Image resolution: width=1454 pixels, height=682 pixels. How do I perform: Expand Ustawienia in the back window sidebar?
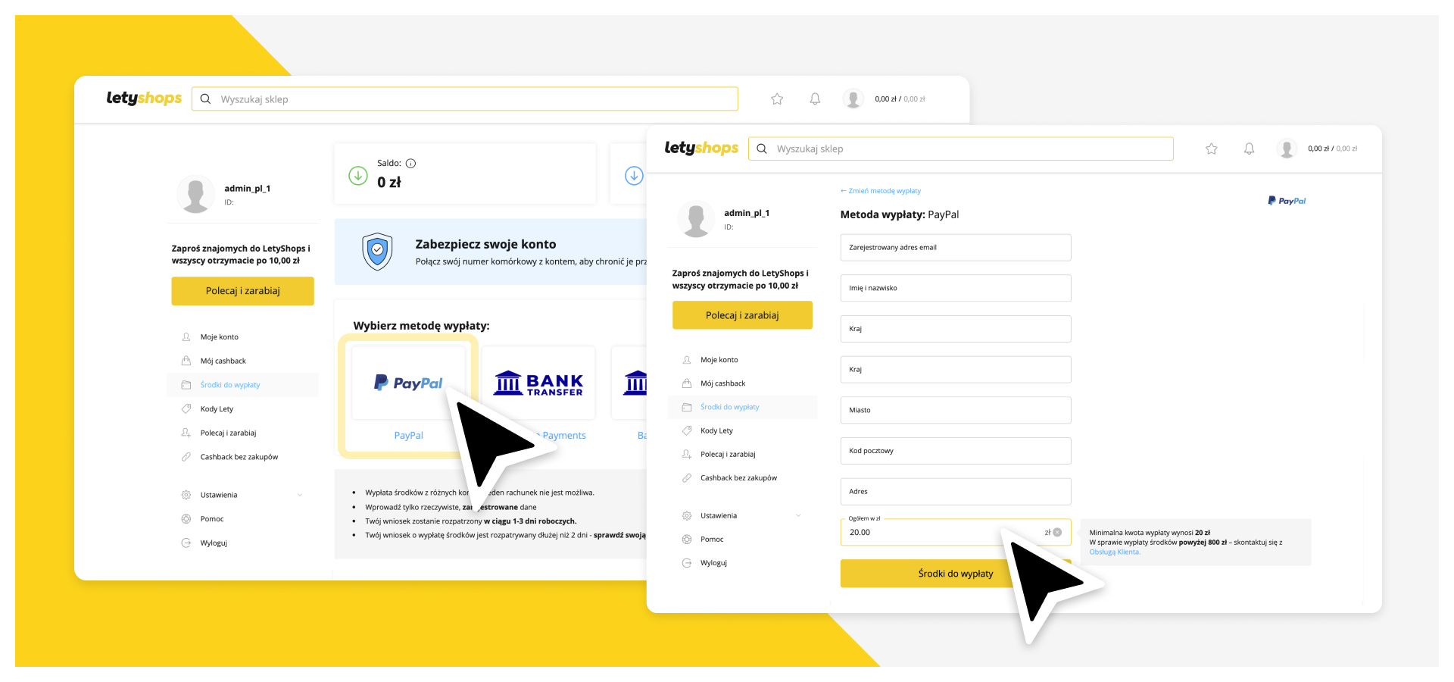pyautogui.click(x=242, y=495)
